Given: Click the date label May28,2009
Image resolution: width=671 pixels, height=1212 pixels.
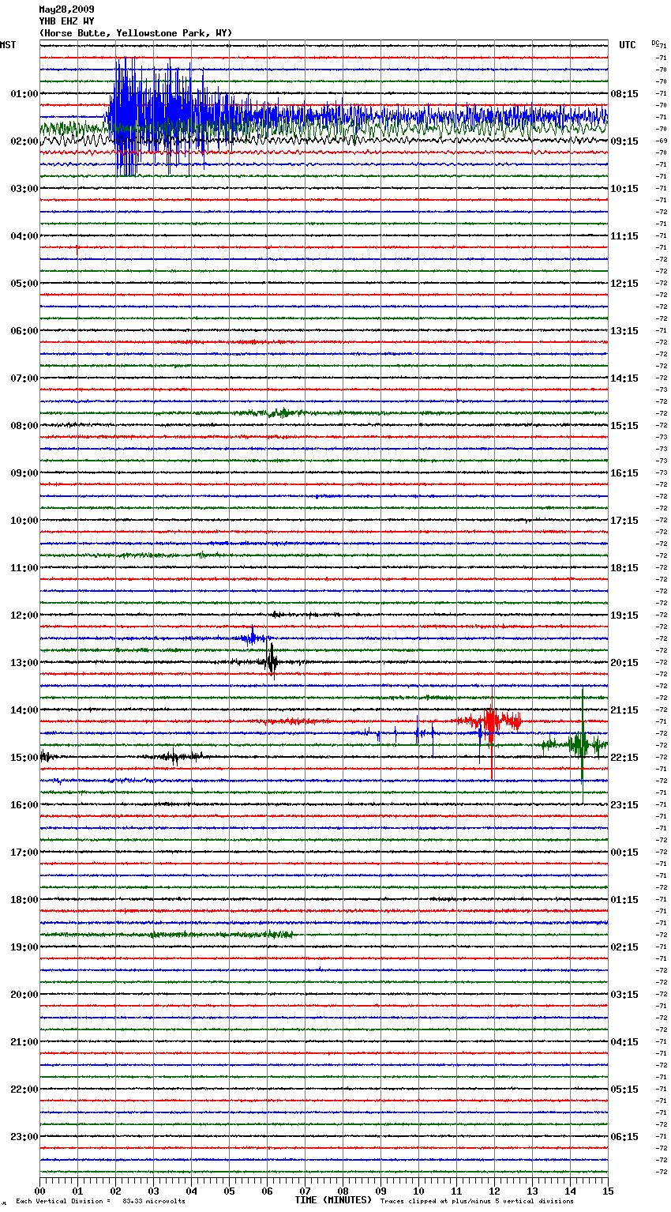Looking at the screenshot, I should (x=66, y=9).
